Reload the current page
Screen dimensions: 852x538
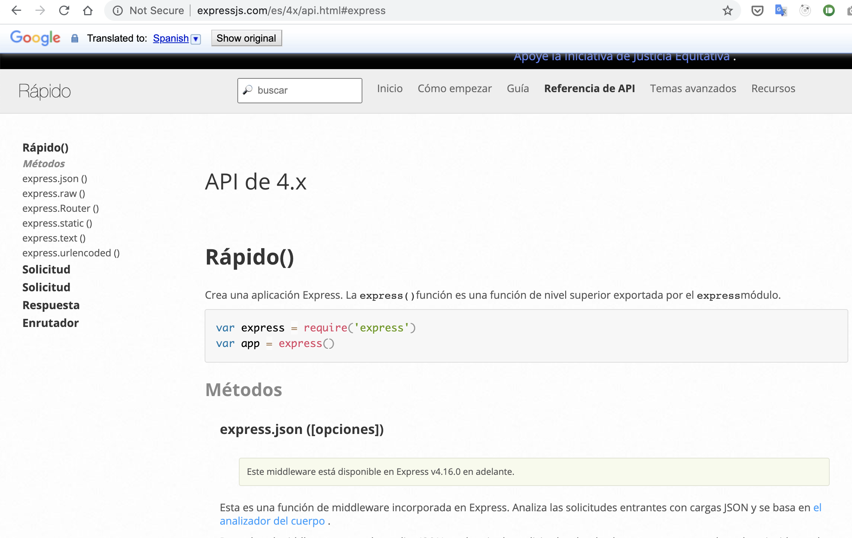coord(64,10)
